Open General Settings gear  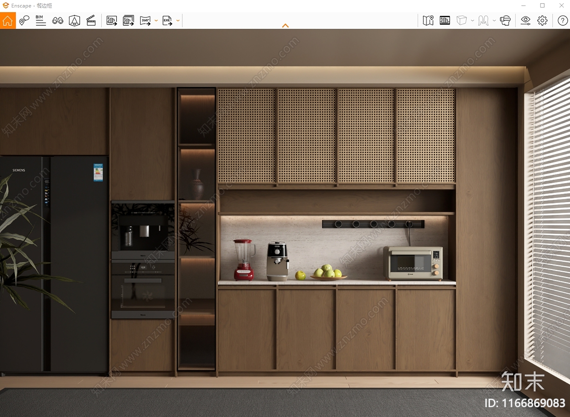[x=542, y=21]
